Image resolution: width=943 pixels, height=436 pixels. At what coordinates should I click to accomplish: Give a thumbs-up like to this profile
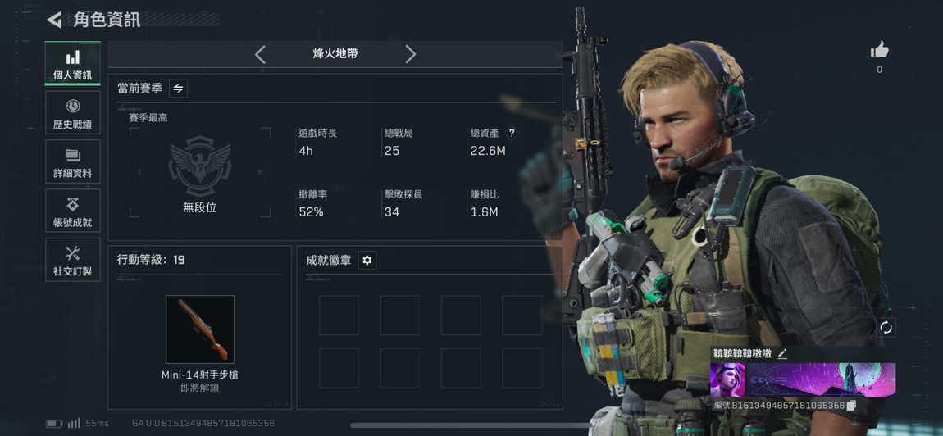pyautogui.click(x=879, y=51)
